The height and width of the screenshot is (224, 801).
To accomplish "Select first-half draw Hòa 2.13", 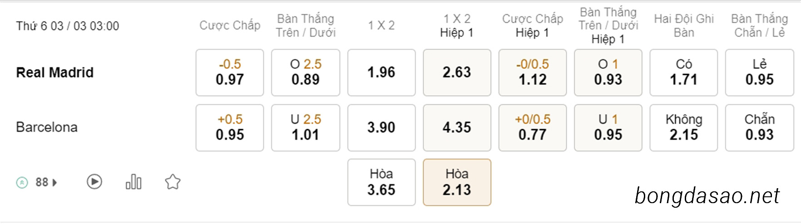I will click(x=457, y=182).
